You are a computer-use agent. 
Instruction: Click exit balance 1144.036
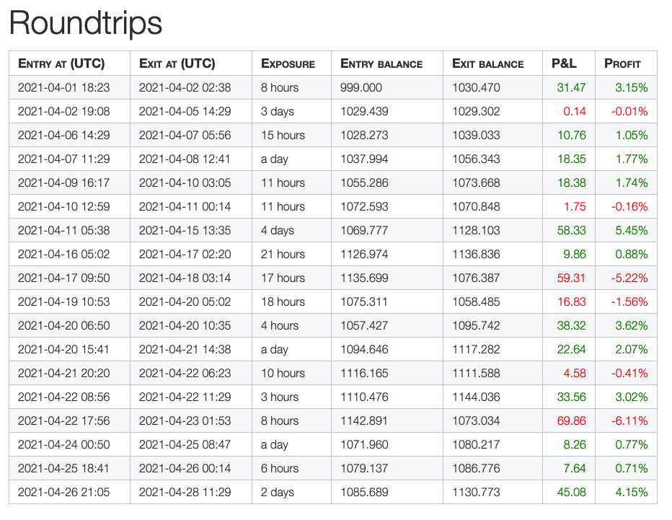[x=476, y=397]
